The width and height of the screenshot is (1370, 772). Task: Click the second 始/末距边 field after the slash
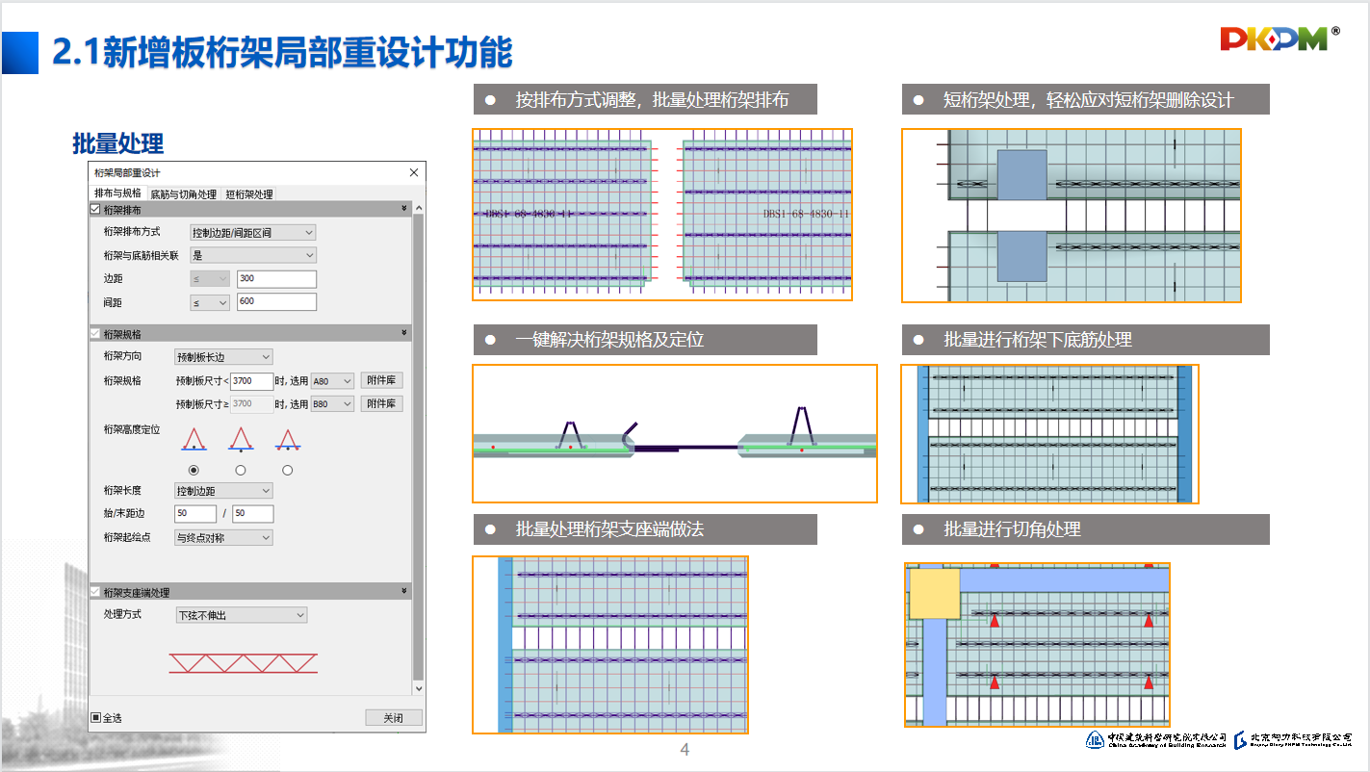tap(252, 514)
